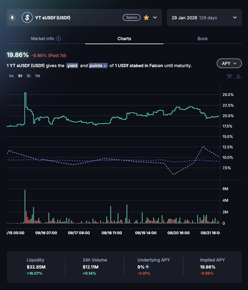
Task: Click the Specs button
Action: point(132,17)
